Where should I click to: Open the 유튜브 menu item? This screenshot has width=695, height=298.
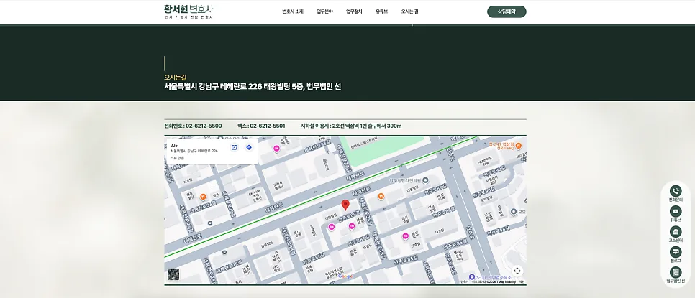pos(381,11)
